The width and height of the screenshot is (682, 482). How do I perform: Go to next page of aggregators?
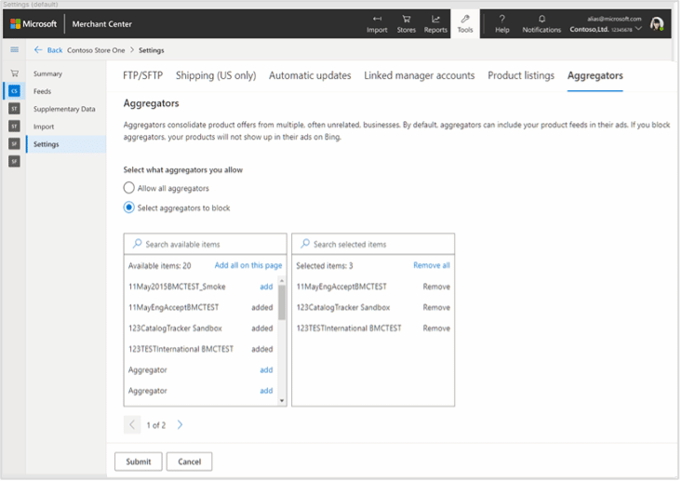pyautogui.click(x=180, y=425)
